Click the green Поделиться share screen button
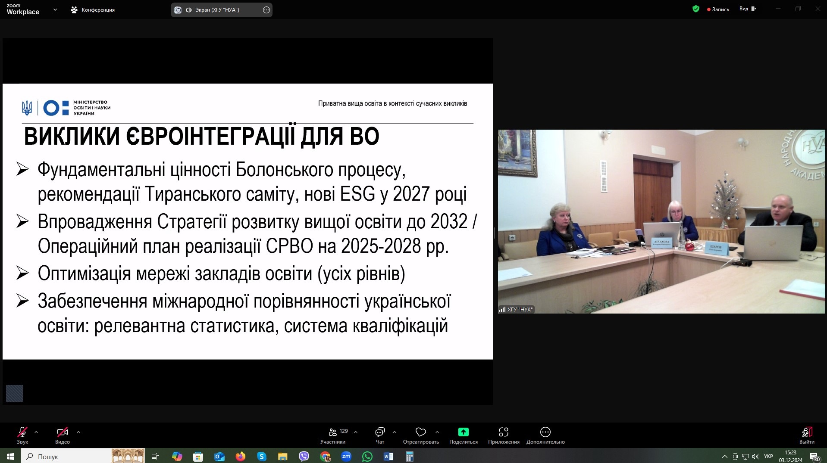The height and width of the screenshot is (463, 827). coord(463,432)
